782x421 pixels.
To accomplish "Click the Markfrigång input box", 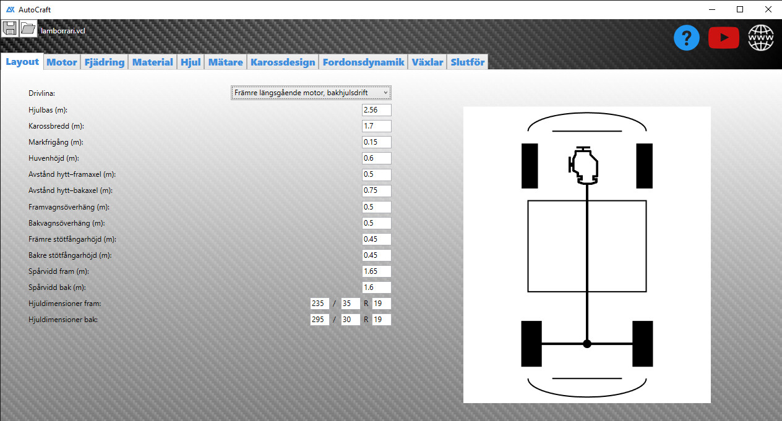I will (377, 142).
